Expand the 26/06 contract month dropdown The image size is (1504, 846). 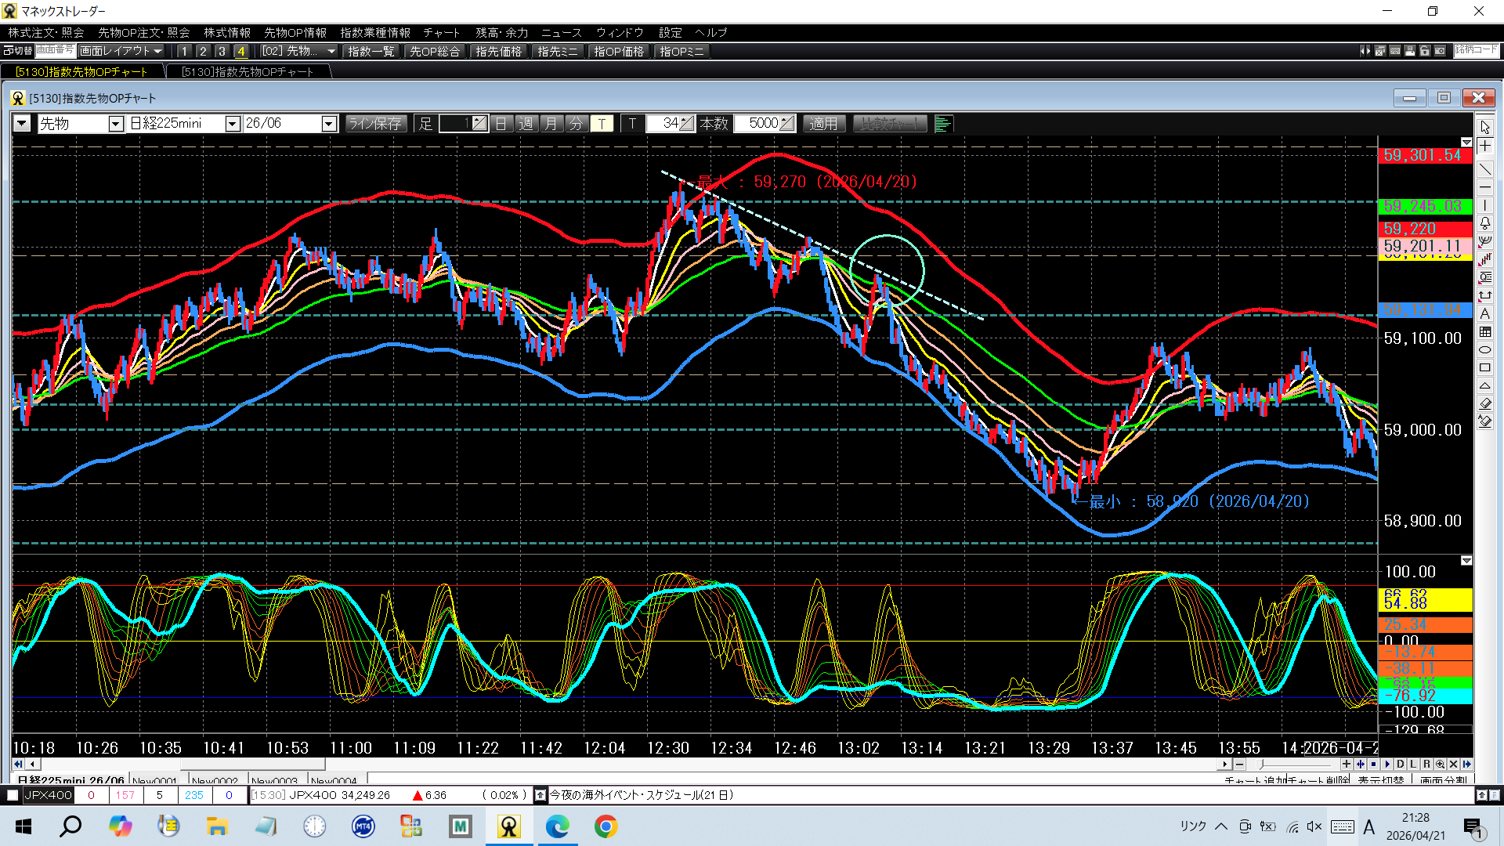(x=329, y=124)
